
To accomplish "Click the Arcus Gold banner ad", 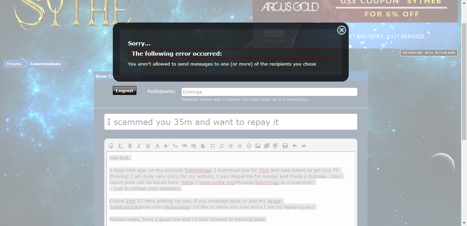I will 355,11.
